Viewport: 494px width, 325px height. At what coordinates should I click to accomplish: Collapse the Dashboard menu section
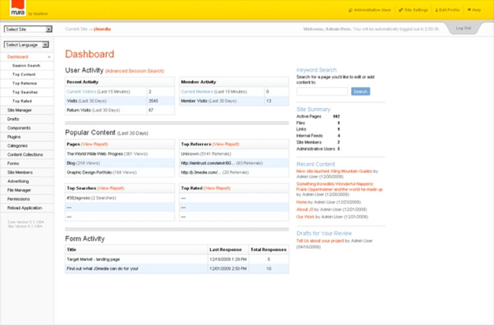point(49,57)
